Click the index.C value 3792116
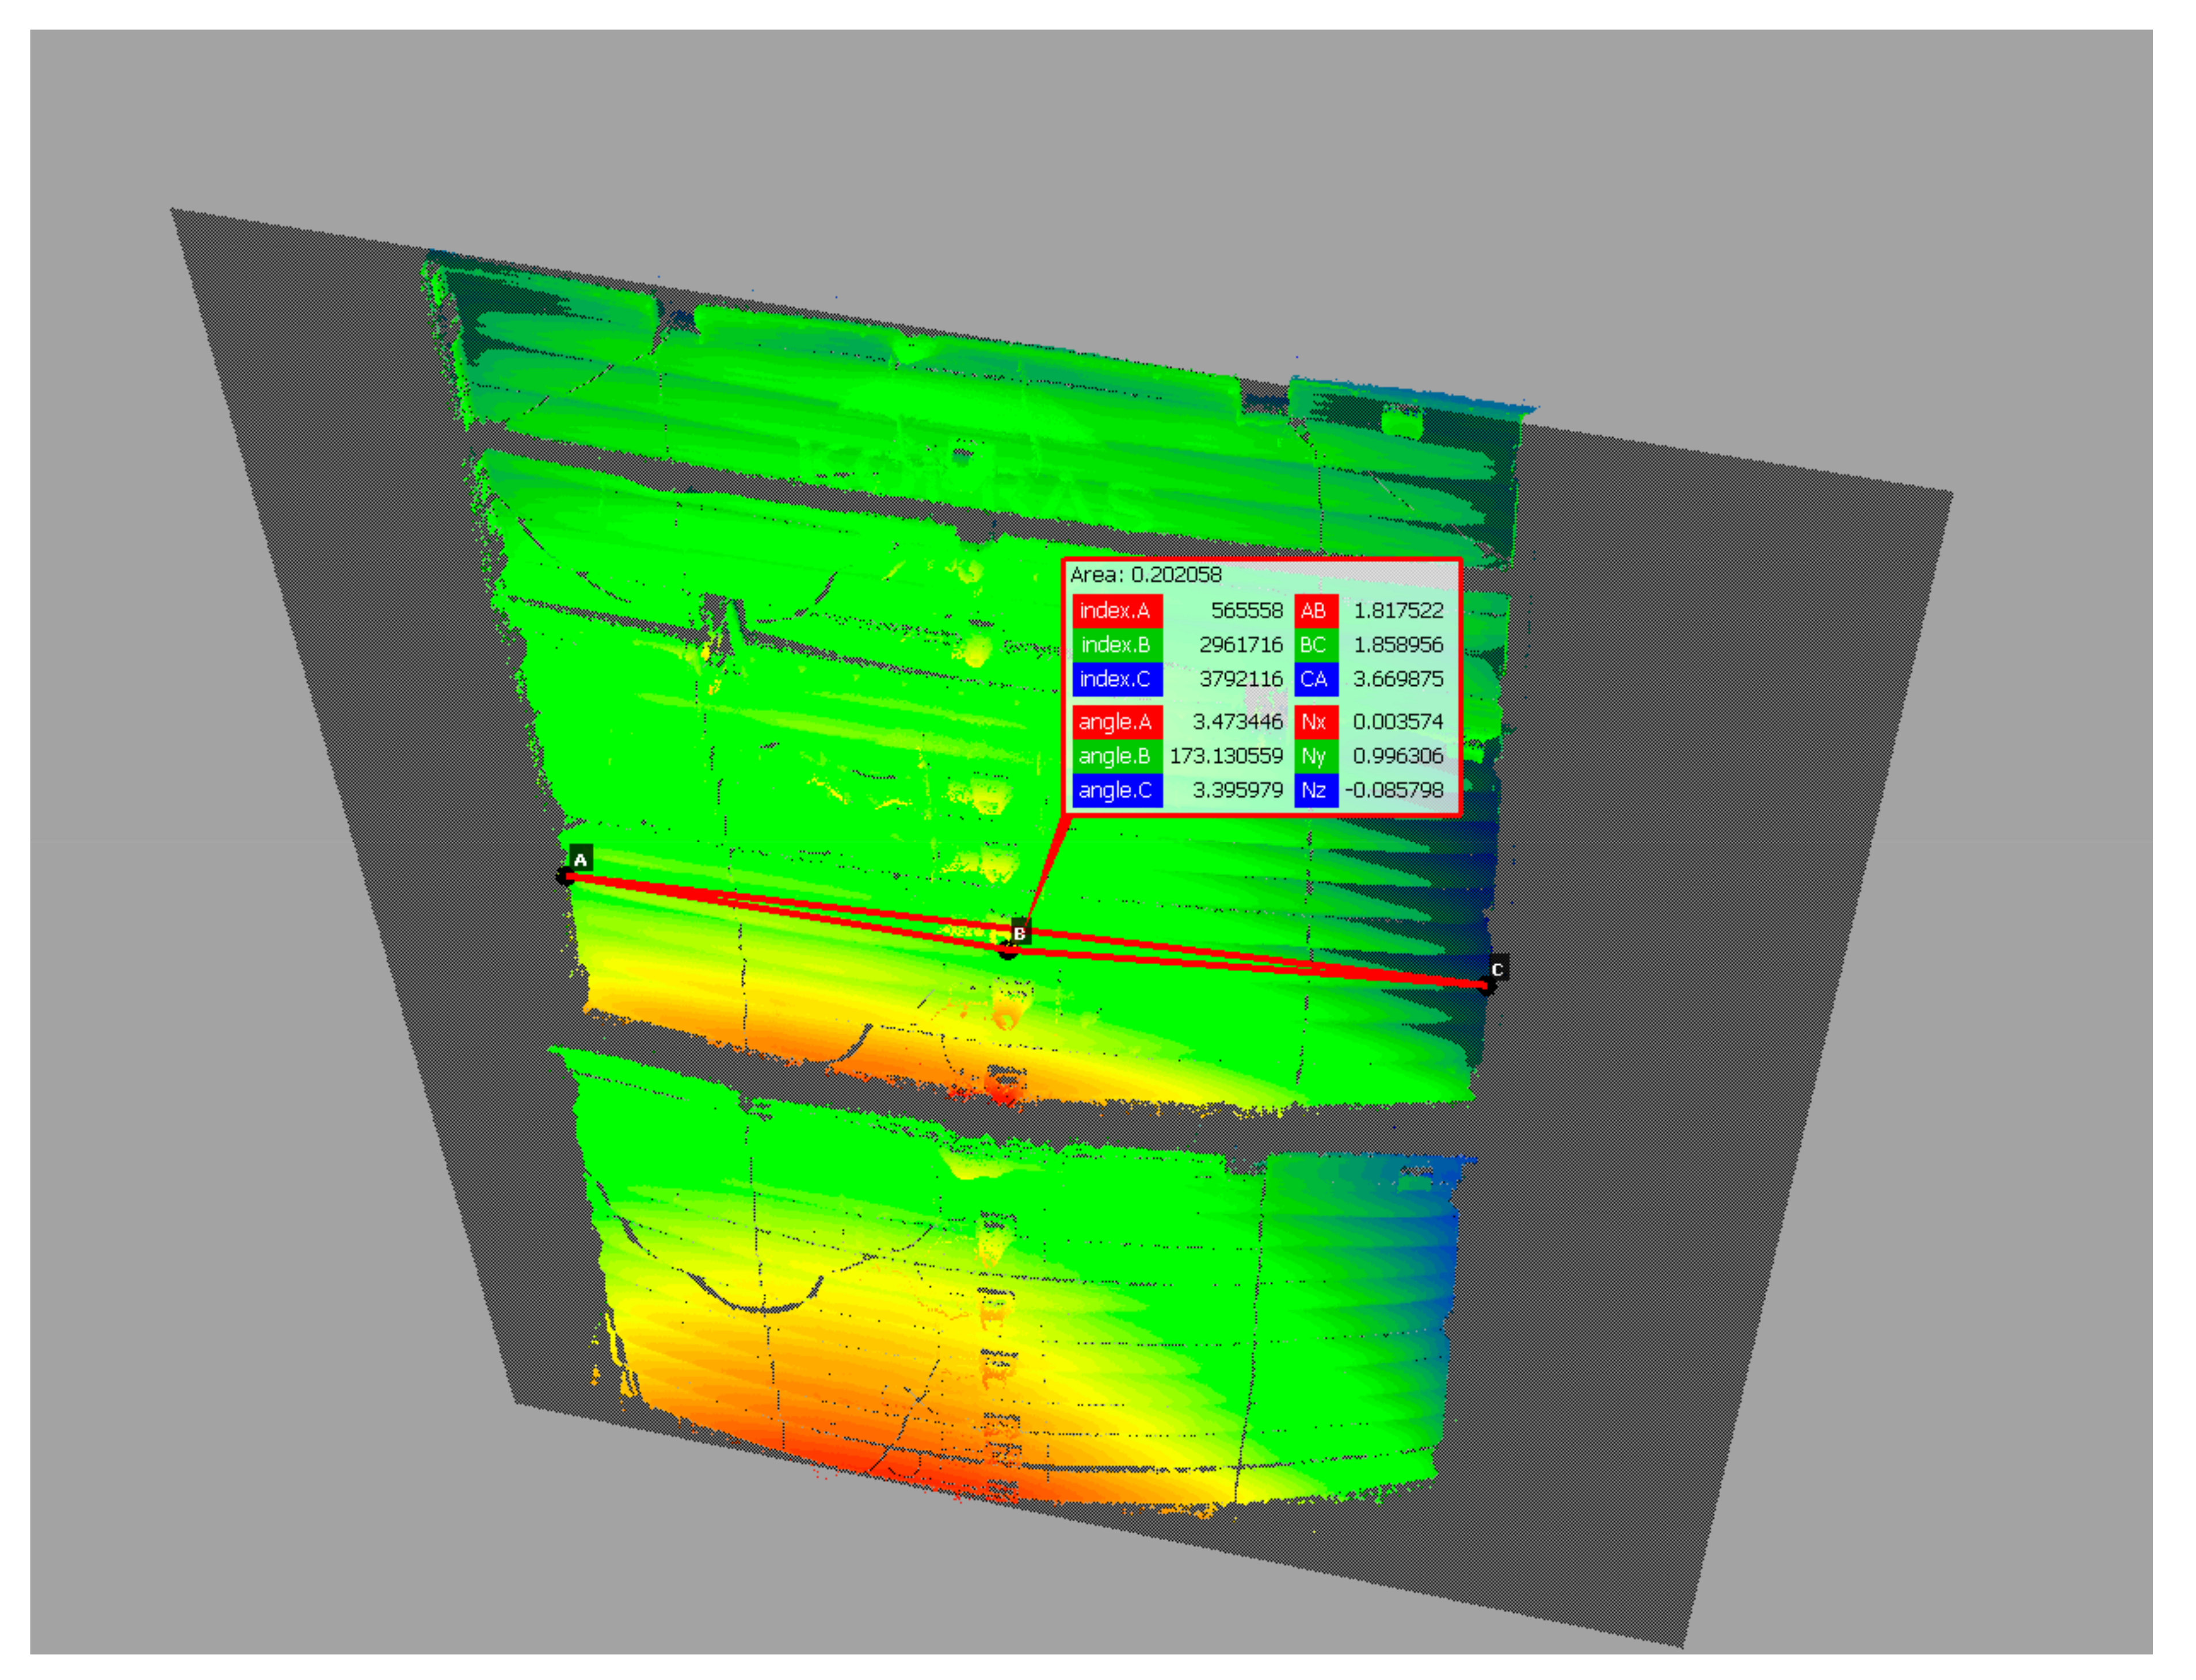 1241,679
